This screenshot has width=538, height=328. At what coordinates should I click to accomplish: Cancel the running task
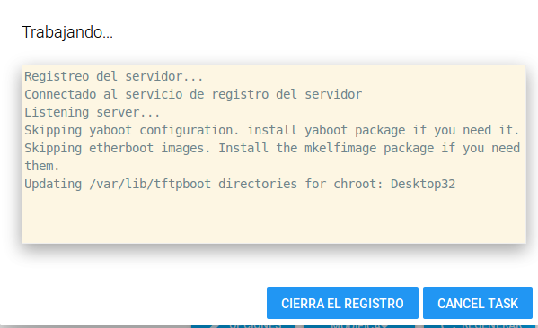click(x=478, y=303)
